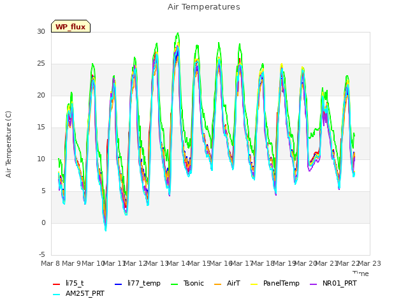Click the 15 y-axis tick label
This screenshot has height=306, width=408.
point(41,127)
